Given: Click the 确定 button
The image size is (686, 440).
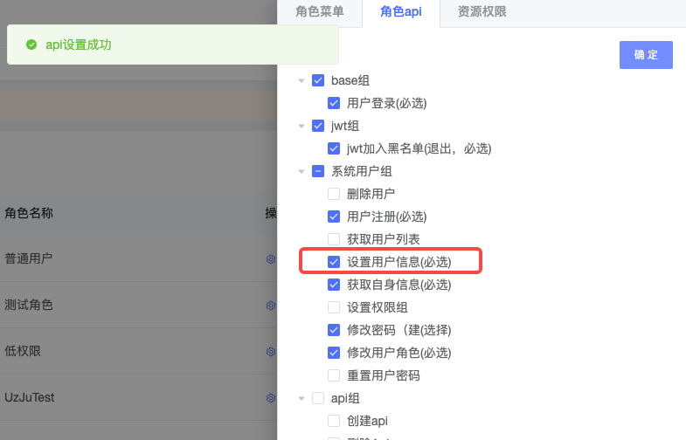Looking at the screenshot, I should [646, 55].
